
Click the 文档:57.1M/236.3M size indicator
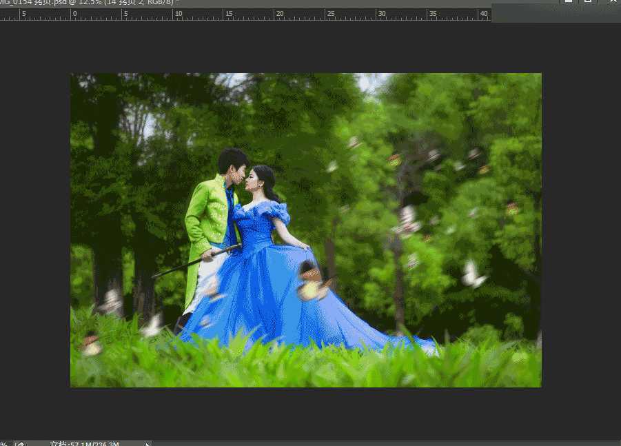point(83,444)
